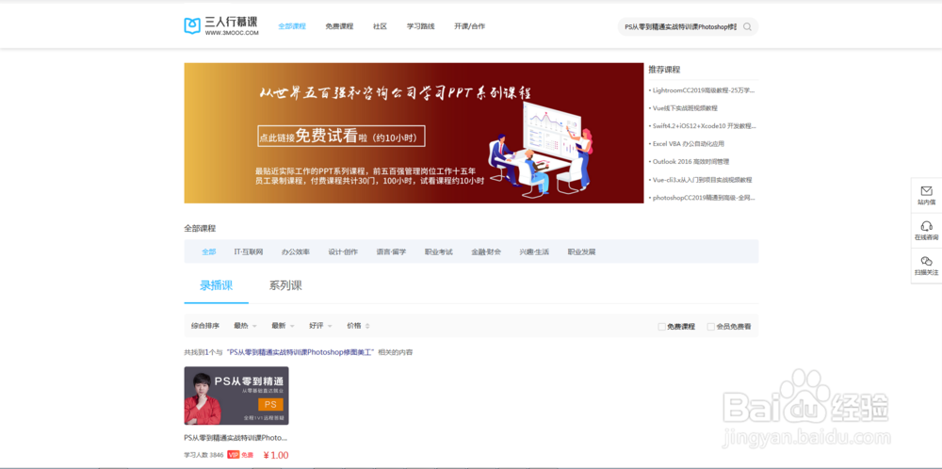The height and width of the screenshot is (469, 942).
Task: Click the 三人行慕课 site logo
Action: [x=221, y=25]
